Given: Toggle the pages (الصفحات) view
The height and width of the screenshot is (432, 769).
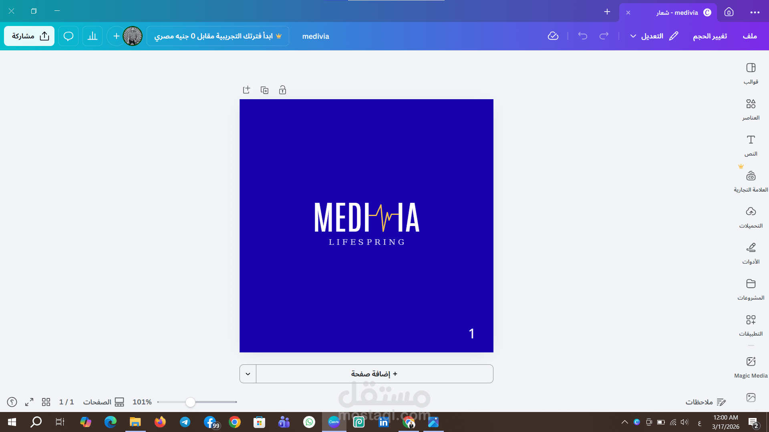Looking at the screenshot, I should (103, 402).
